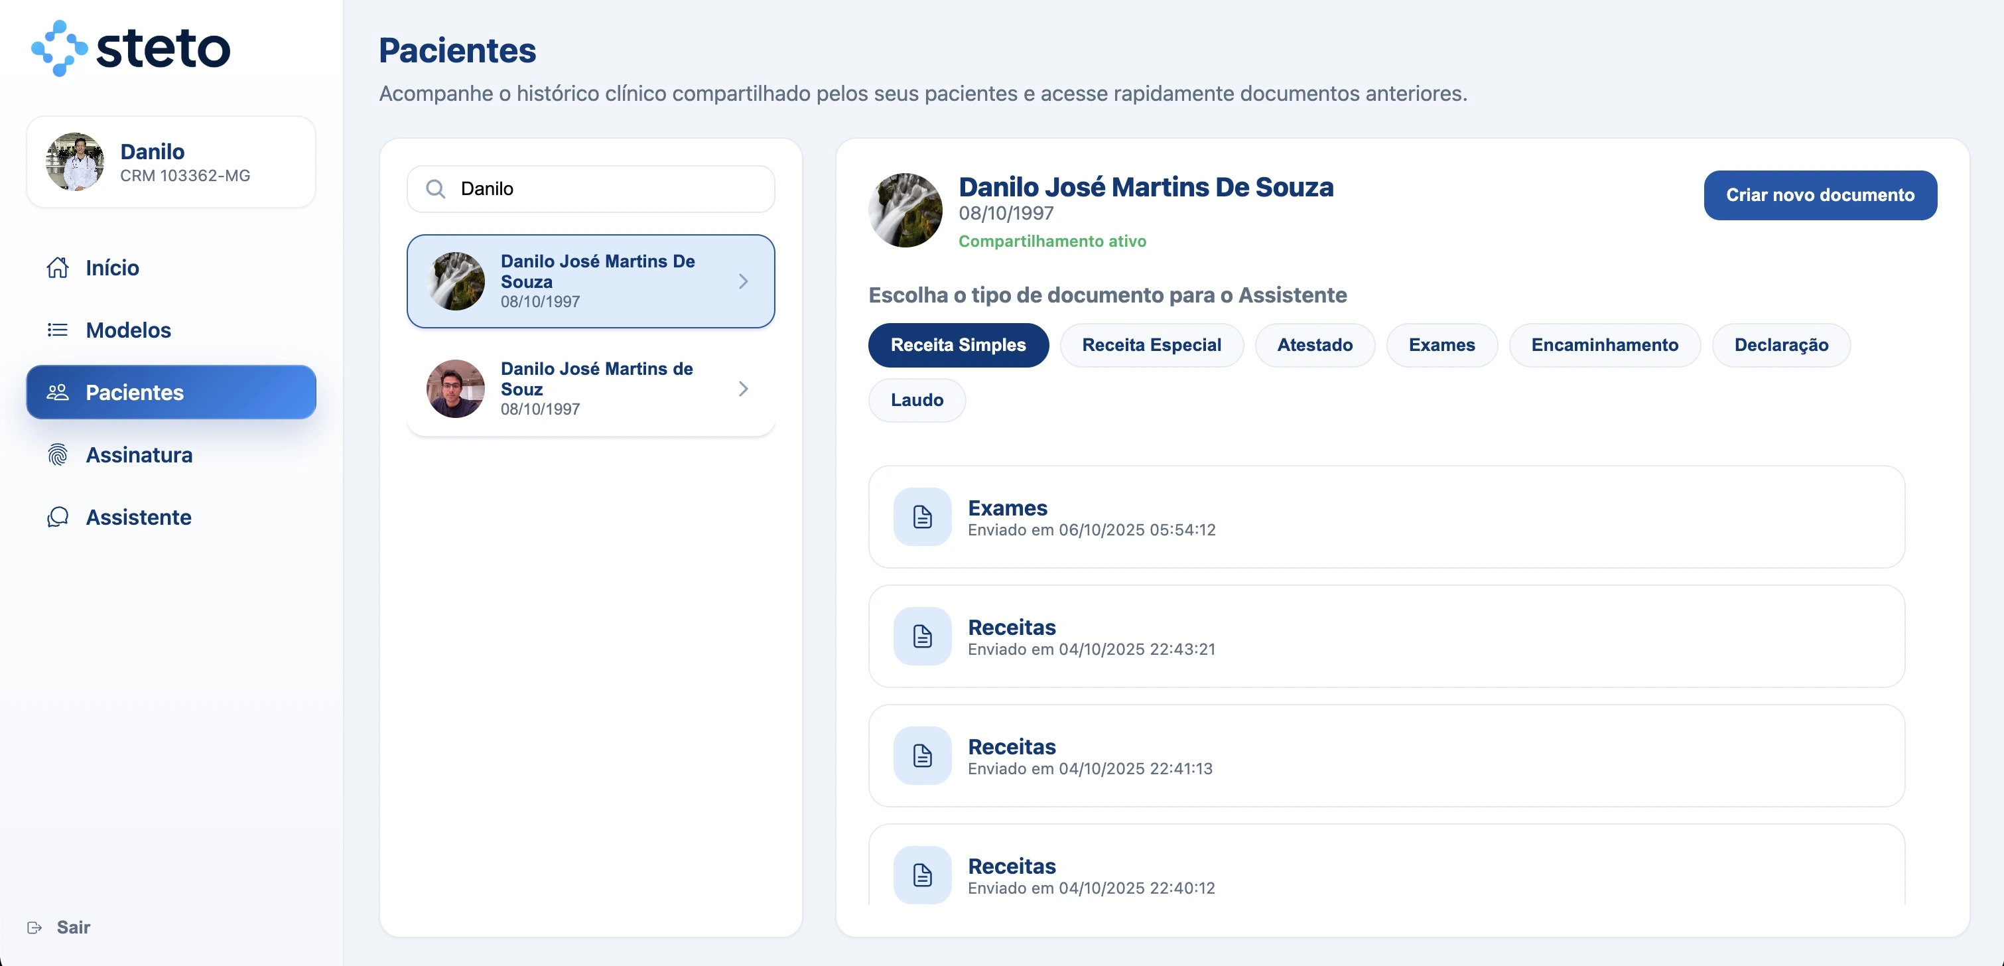Click the Pacientes people icon

tap(58, 392)
